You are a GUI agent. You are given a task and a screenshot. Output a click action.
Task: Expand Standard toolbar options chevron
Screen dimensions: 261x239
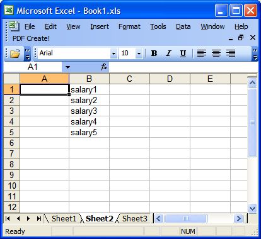(27, 53)
